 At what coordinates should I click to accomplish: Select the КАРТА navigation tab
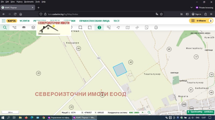12,21
